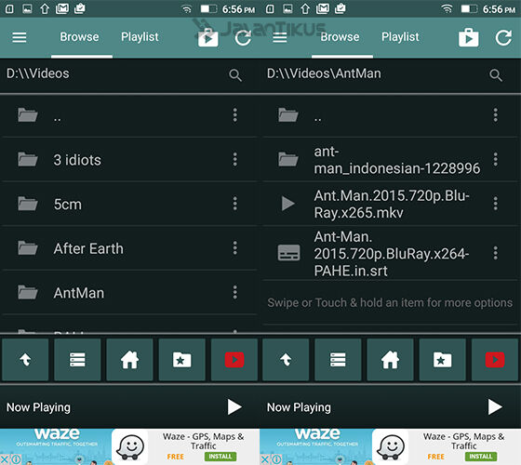Search in D:\\Videos\AntMan folder
This screenshot has height=465, width=521.
(496, 75)
